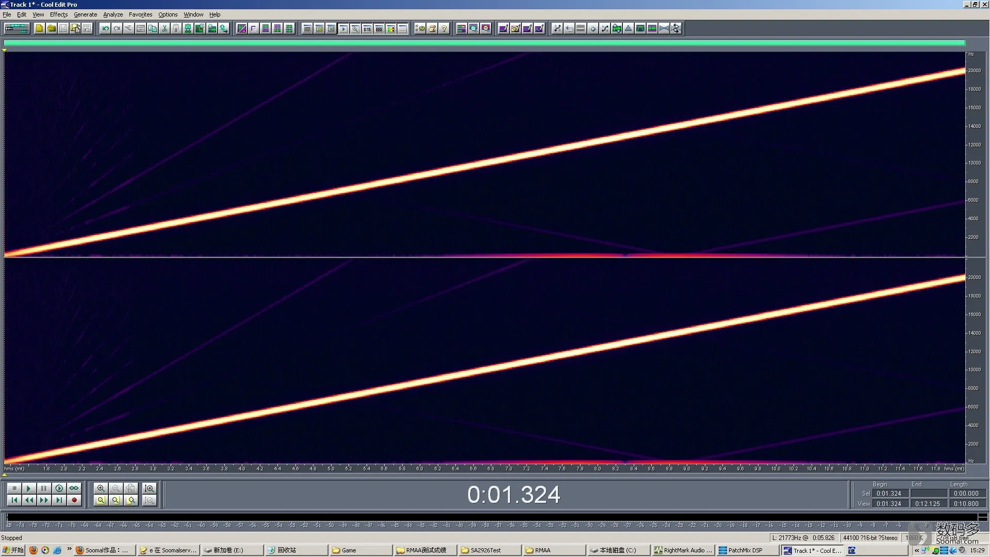The image size is (990, 557).
Task: Launch Internet Explorer quick launch icon
Action: [57, 550]
